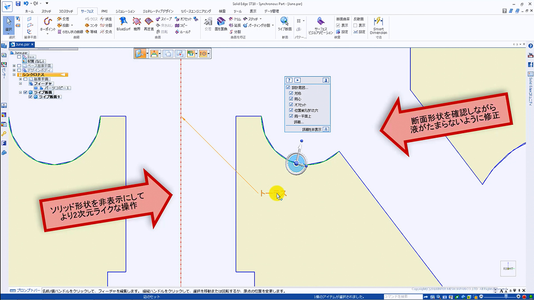Expand the ベース基準平面 tree node
534x300 pixels.
(14, 65)
